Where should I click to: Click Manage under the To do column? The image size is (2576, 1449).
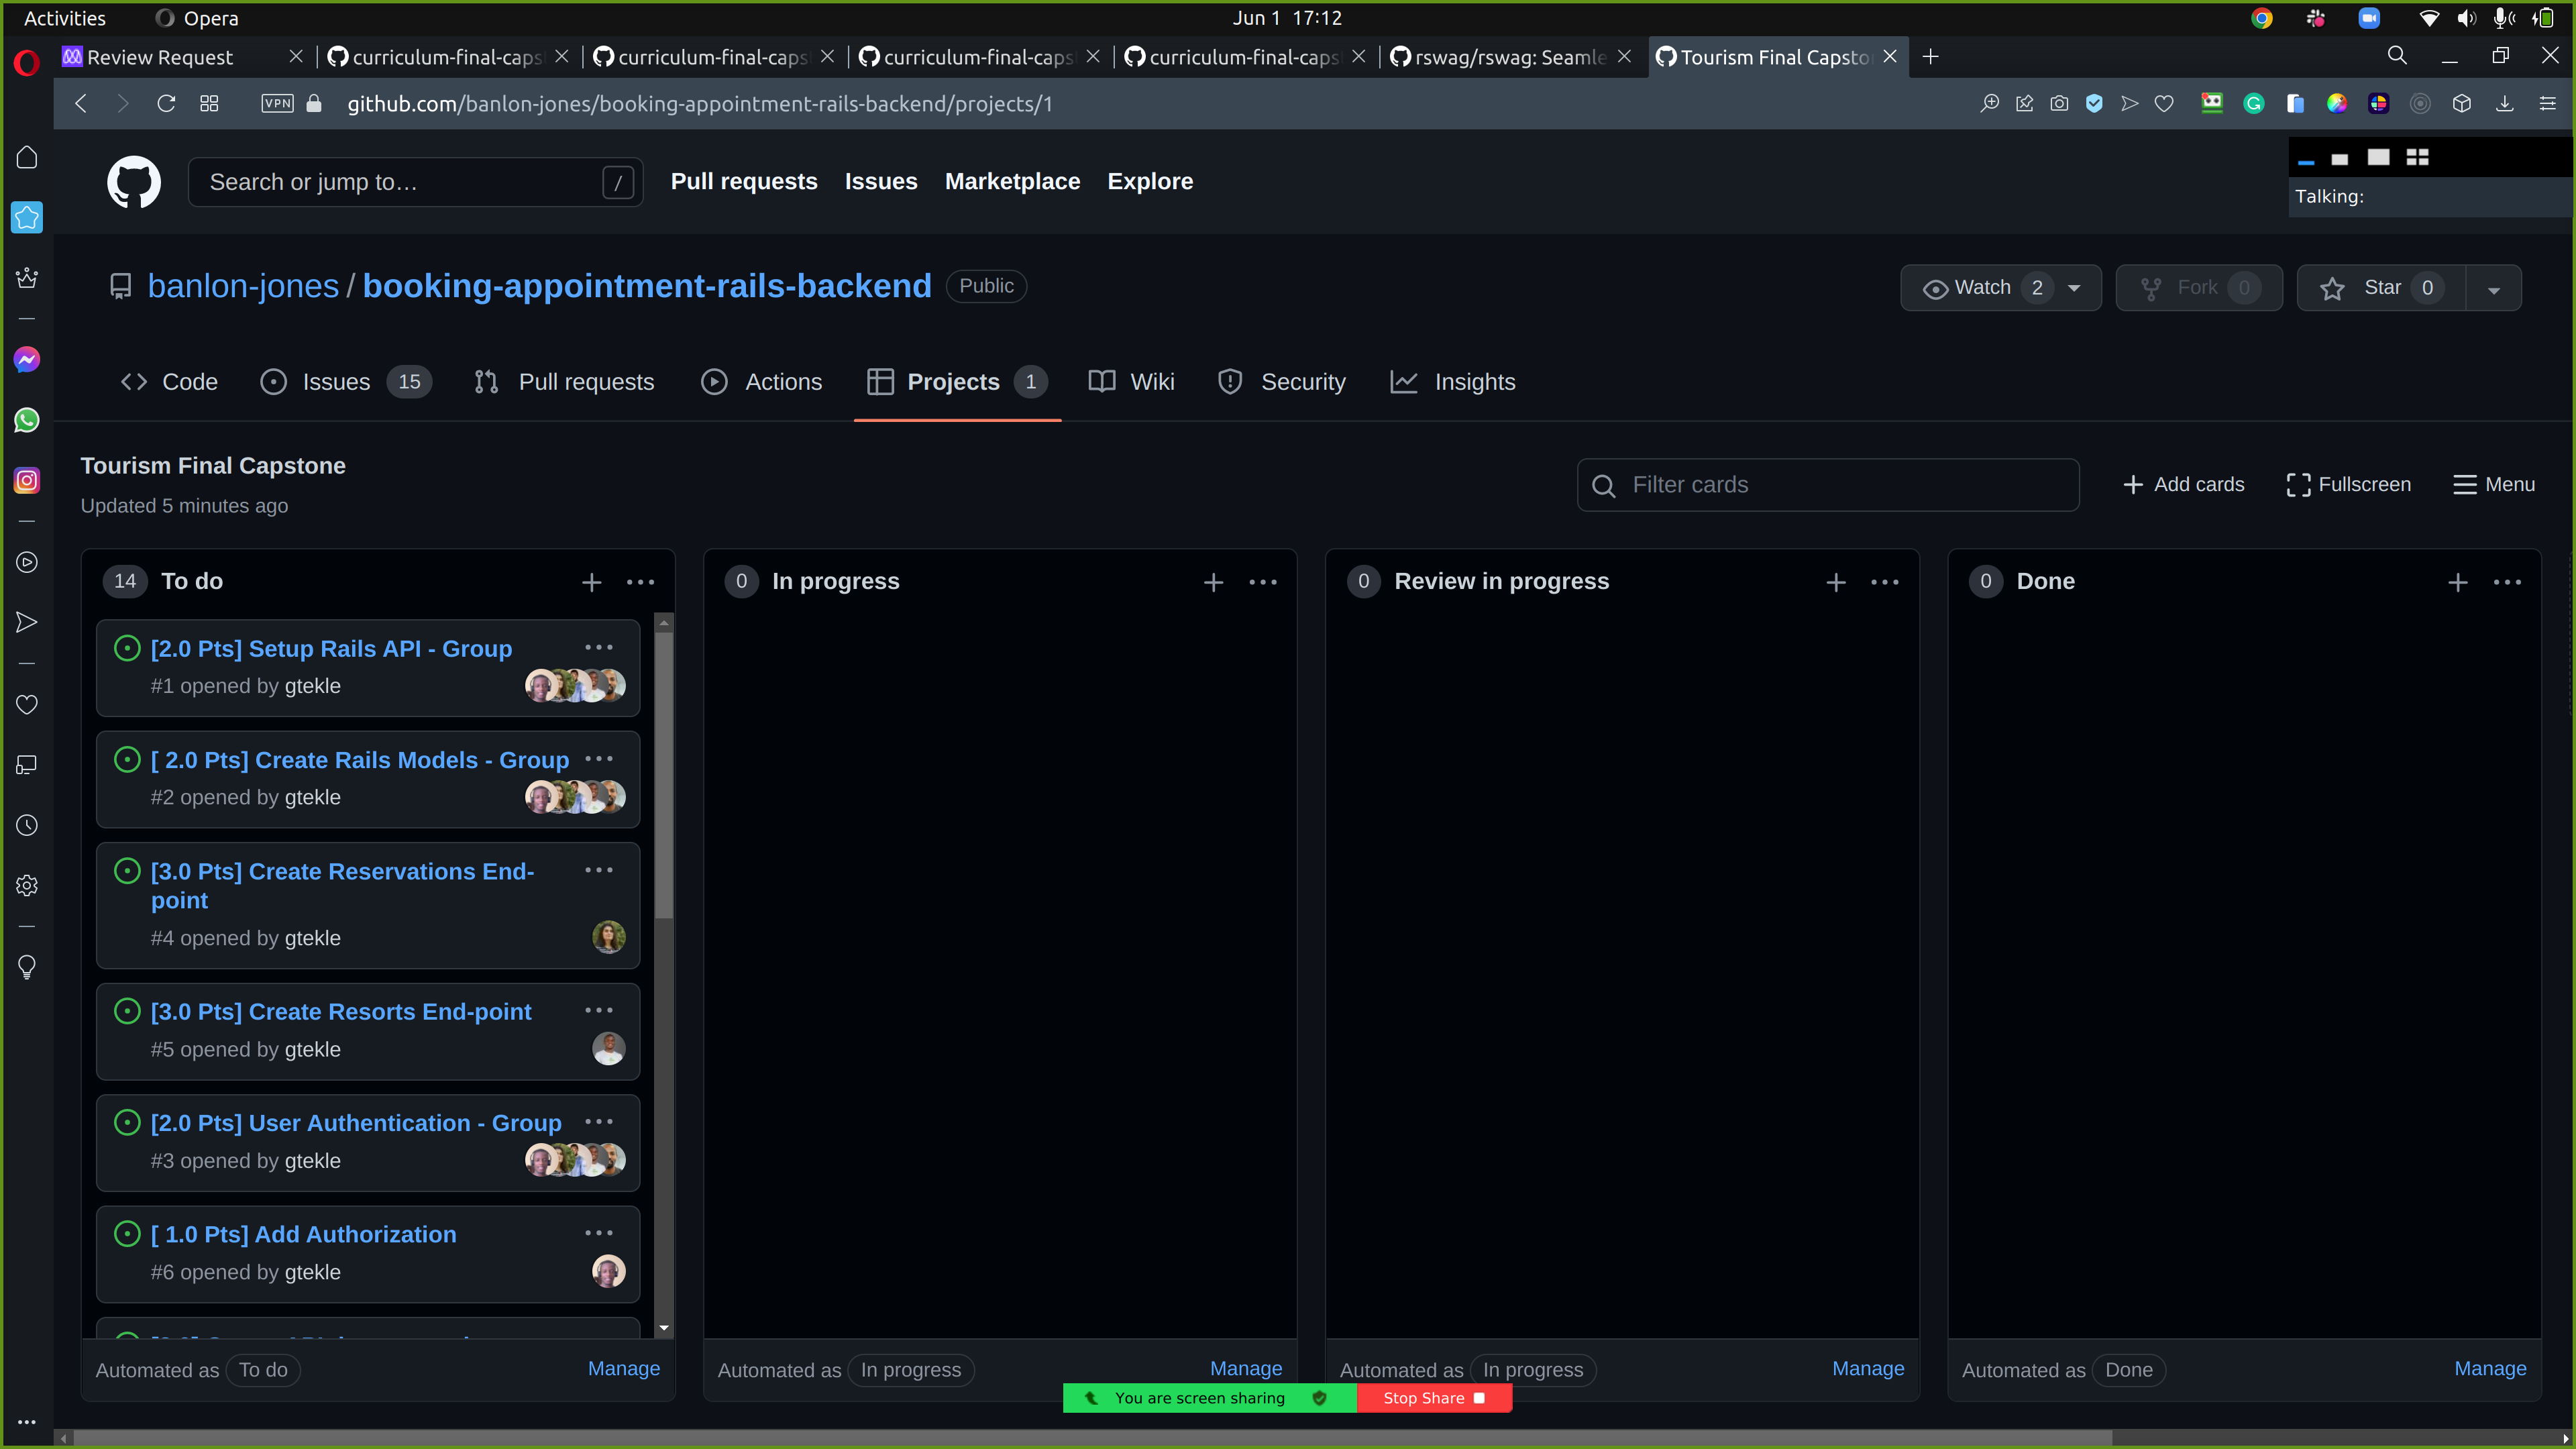coord(624,1368)
